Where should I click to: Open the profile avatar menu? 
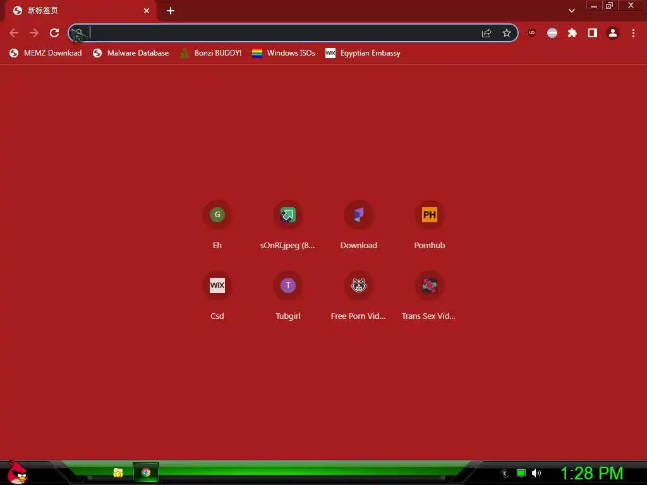(613, 33)
